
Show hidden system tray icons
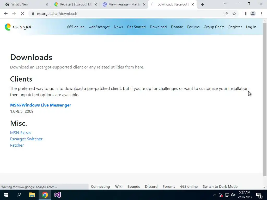tap(215, 195)
